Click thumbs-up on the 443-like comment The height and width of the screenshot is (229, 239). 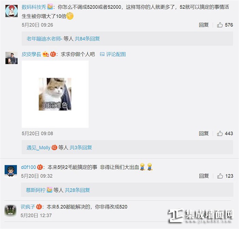click(x=220, y=133)
